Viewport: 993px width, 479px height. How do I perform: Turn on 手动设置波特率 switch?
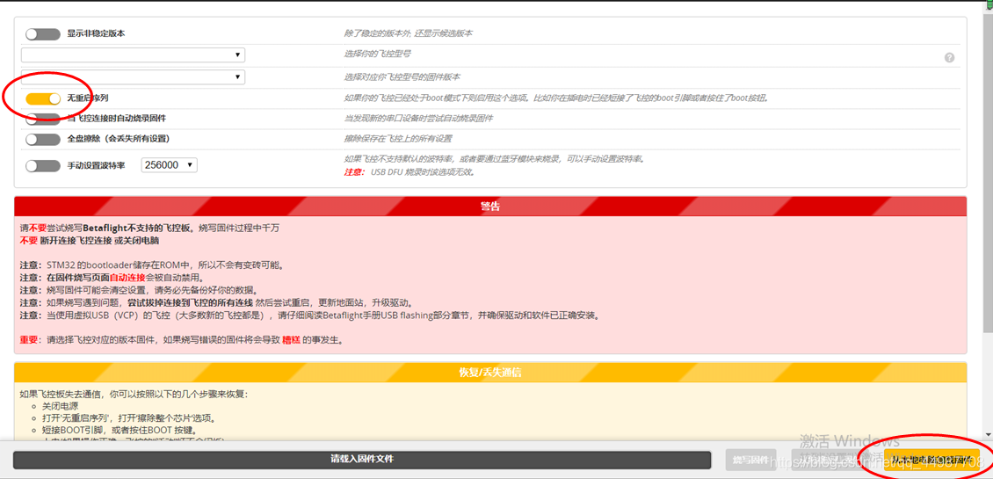click(43, 165)
